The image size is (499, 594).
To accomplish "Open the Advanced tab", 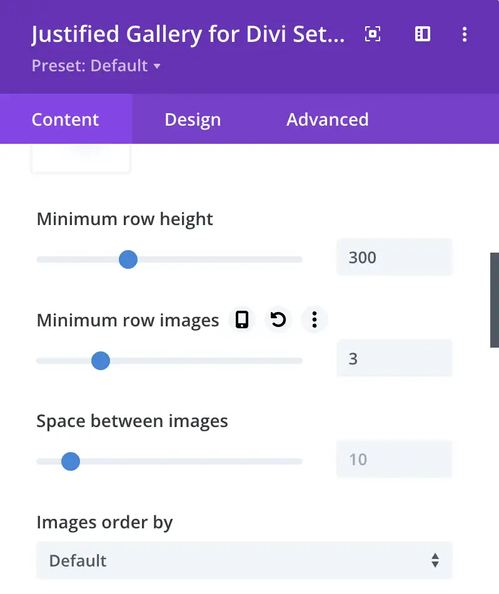I will tap(327, 119).
